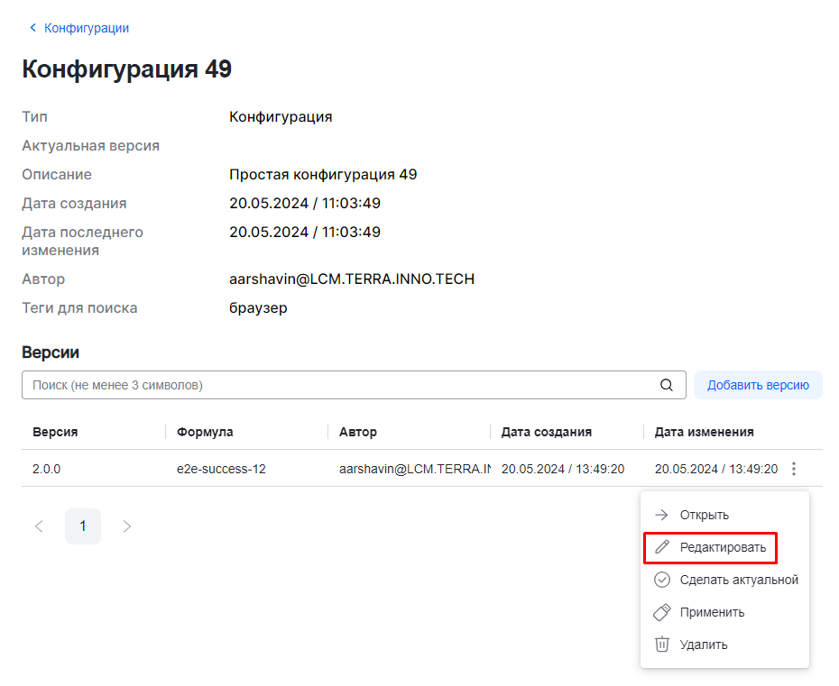Viewport: 839px width, 686px height.
Task: Click the three-dot menu icon for version 2.0.0
Action: [794, 469]
